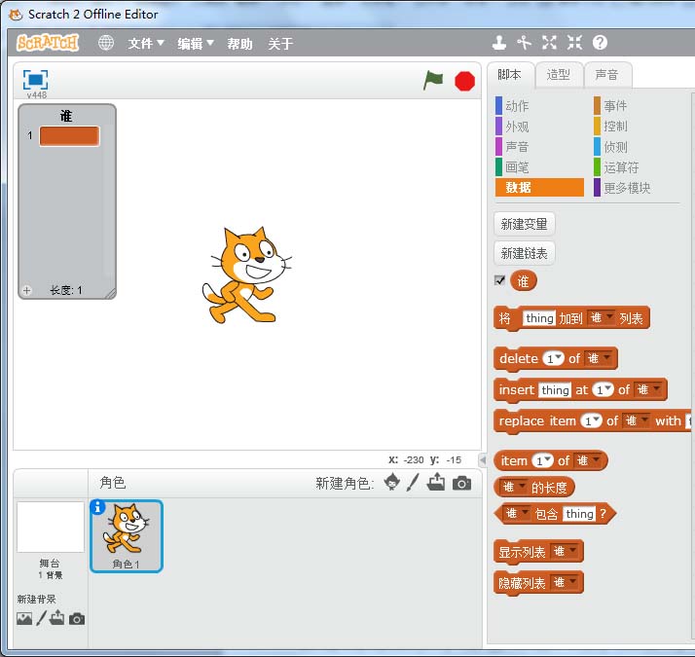695x657 pixels.
Task: Paint a new sprite with brush icon
Action: 413,482
